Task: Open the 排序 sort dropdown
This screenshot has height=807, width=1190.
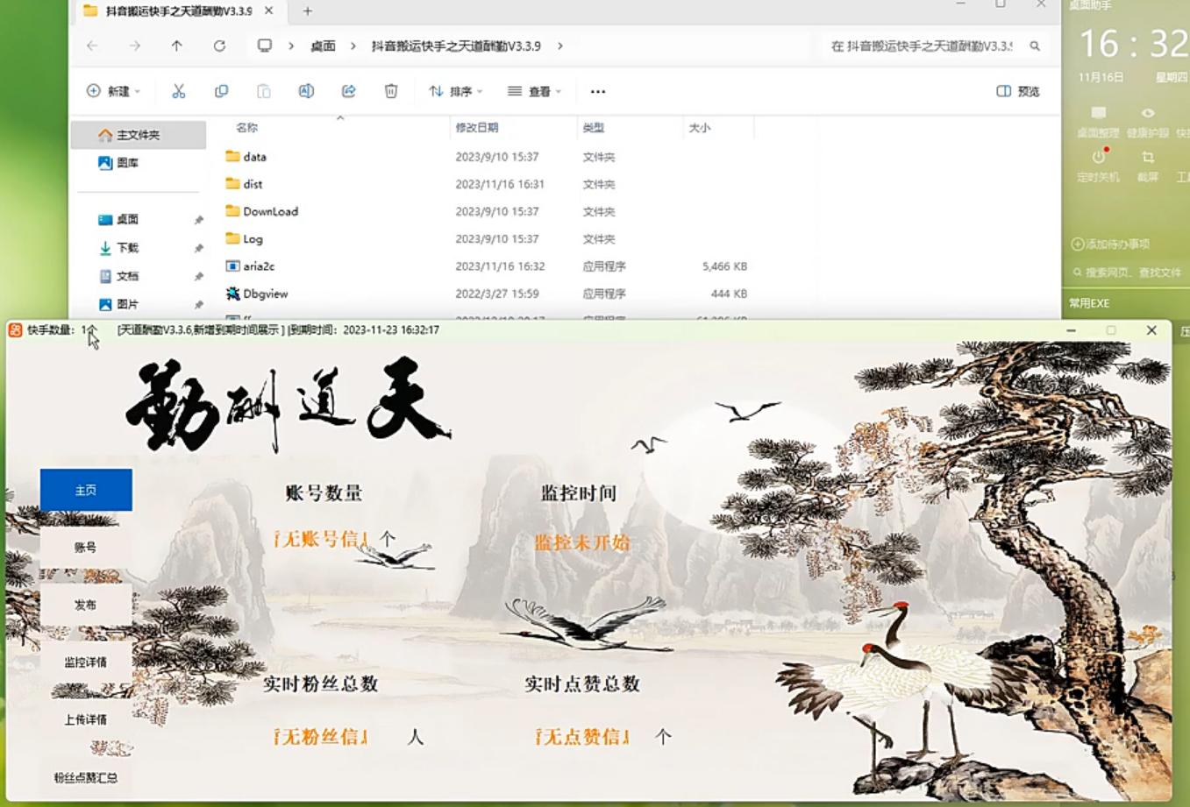Action: (455, 90)
